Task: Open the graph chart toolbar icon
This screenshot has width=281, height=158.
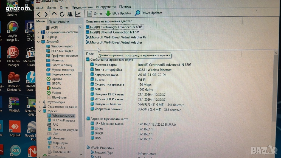Action: 78,14
